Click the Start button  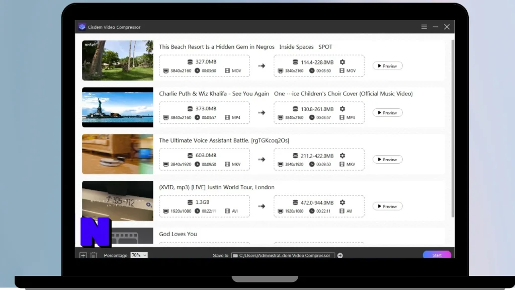pos(437,255)
